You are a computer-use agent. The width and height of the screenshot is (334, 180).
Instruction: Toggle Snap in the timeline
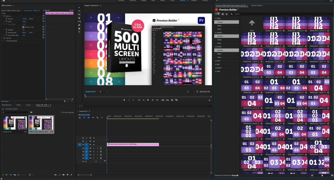[84, 118]
